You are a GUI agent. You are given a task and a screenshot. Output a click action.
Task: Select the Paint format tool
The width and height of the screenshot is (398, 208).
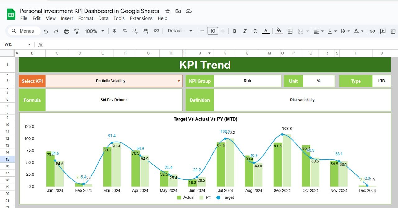[77, 31]
